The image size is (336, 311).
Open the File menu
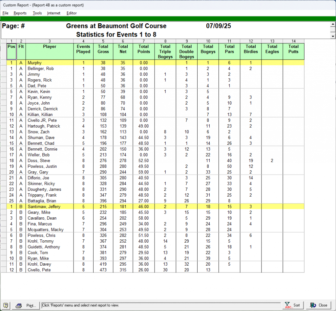[5, 13]
